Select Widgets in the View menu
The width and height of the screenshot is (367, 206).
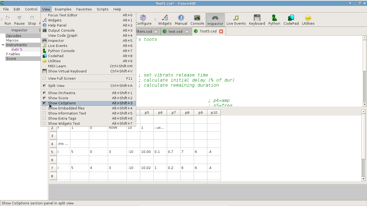[x=88, y=20]
